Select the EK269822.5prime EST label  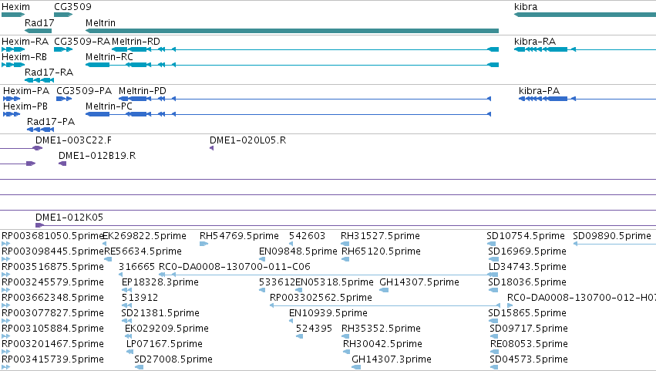(x=144, y=236)
